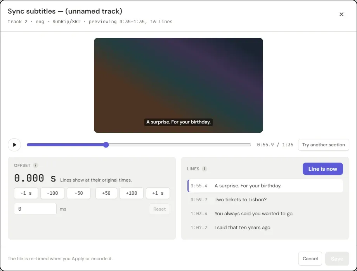Image resolution: width=357 pixels, height=271 pixels.
Task: Click the video preview frame
Action: click(x=178, y=85)
